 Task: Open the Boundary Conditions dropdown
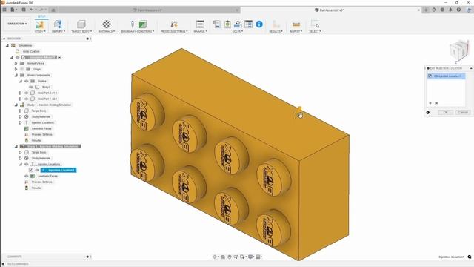(138, 31)
